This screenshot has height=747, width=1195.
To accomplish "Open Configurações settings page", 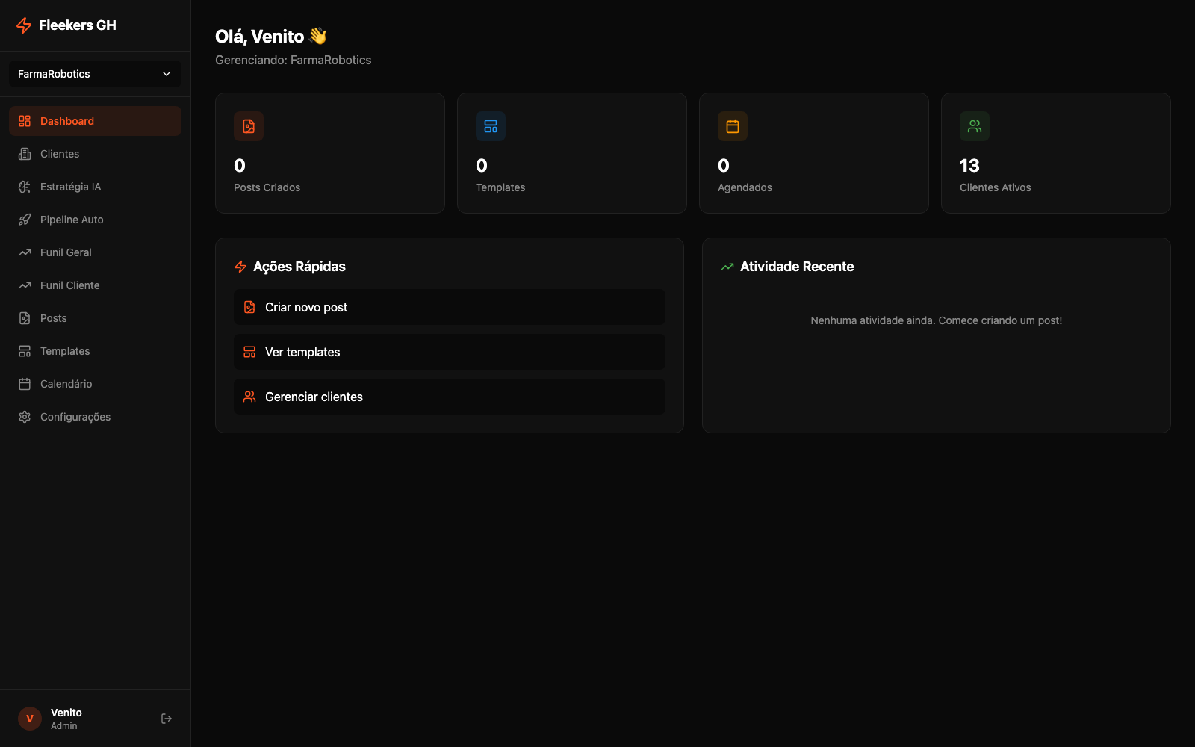I will [x=95, y=417].
